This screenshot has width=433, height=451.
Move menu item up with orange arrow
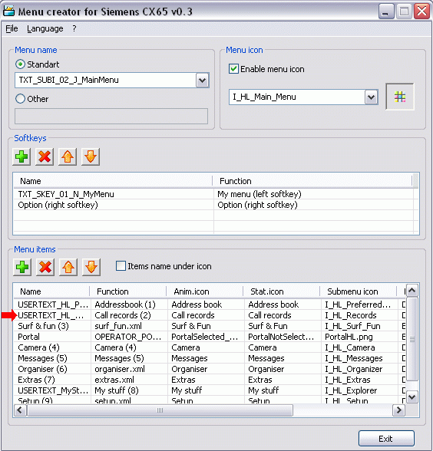click(x=68, y=267)
